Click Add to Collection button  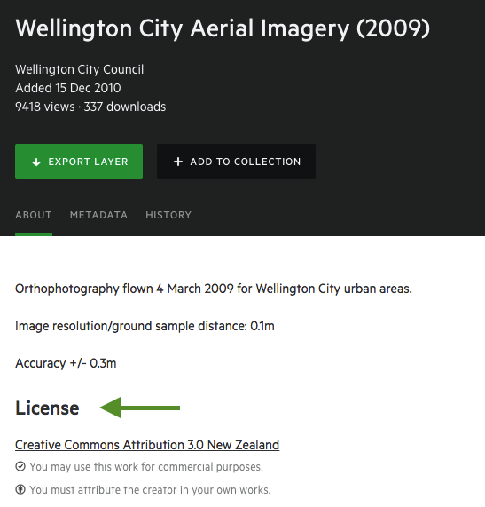(236, 162)
